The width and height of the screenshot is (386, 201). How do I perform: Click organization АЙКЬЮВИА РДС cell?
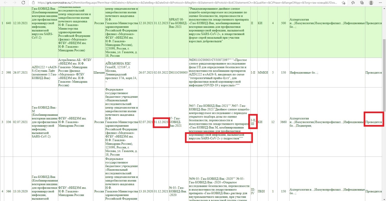(121, 72)
